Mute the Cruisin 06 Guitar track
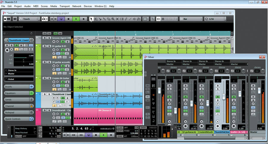The image size is (268, 144). [x=45, y=78]
